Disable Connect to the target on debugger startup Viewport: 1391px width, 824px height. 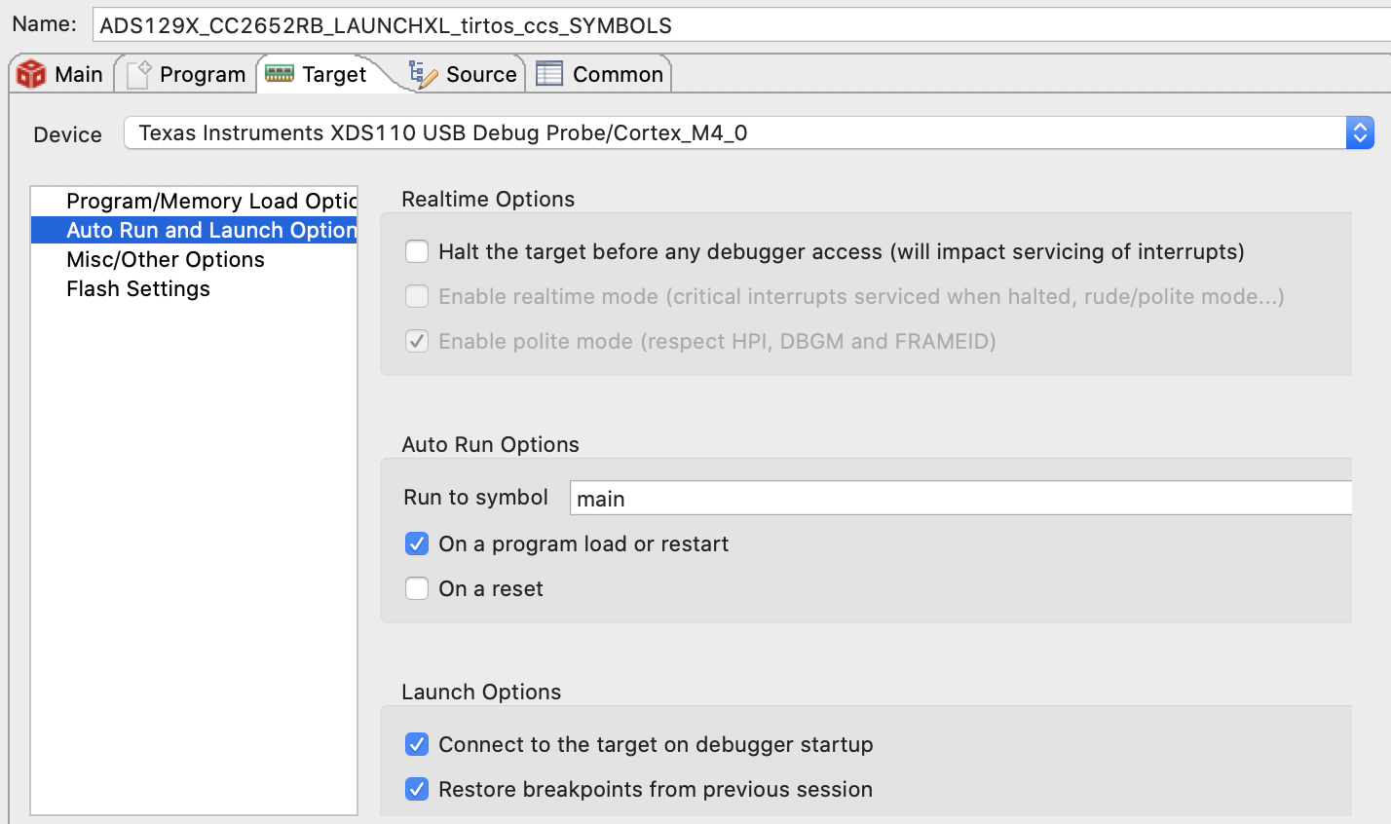pyautogui.click(x=417, y=744)
